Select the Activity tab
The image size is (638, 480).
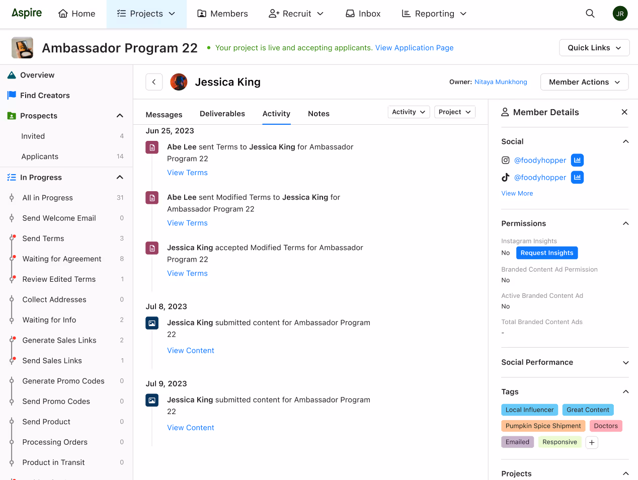(276, 114)
